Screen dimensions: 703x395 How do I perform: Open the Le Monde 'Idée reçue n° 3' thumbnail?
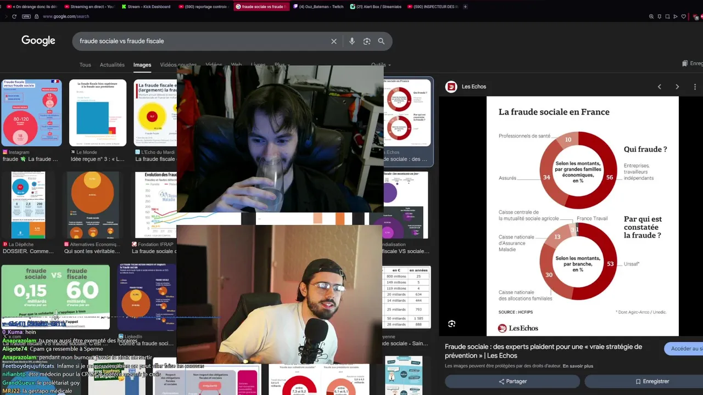pos(98,113)
